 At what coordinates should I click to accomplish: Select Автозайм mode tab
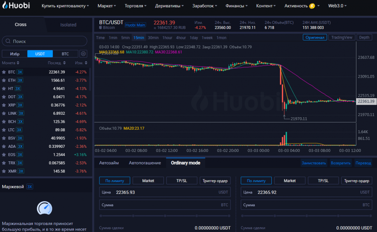point(109,163)
